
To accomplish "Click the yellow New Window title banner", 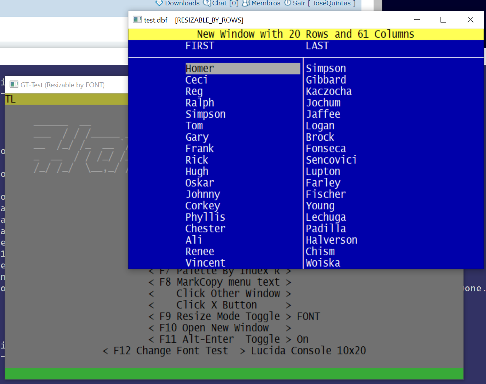I will [x=306, y=34].
